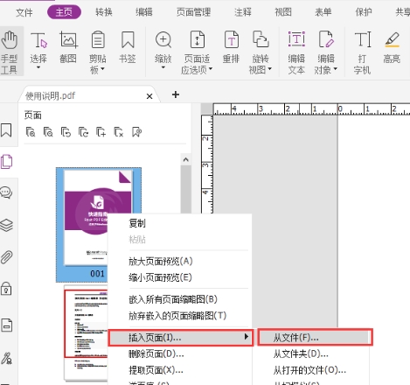Open the Layers sidebar panel
The height and width of the screenshot is (385, 410).
[6, 225]
